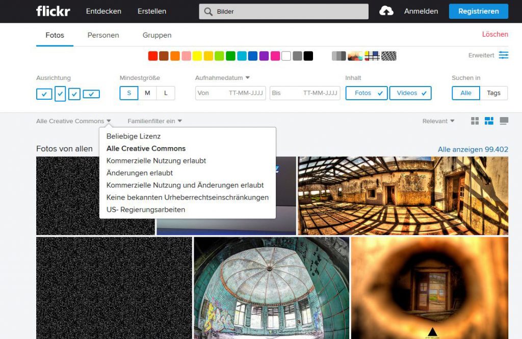Select magenta color swatch
Screen dimensions: 522x339
[x=275, y=56]
